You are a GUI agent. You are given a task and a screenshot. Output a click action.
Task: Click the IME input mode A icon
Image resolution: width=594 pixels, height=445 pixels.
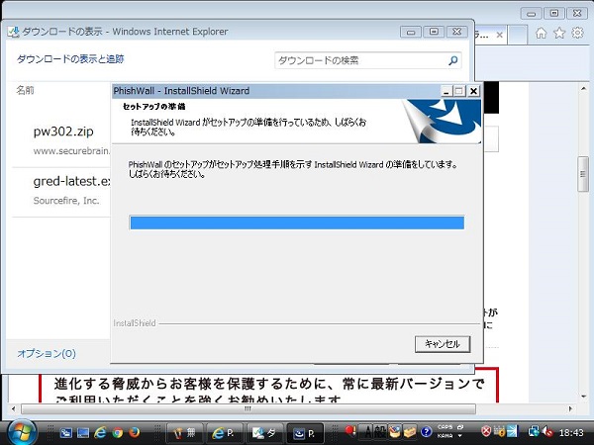point(368,432)
